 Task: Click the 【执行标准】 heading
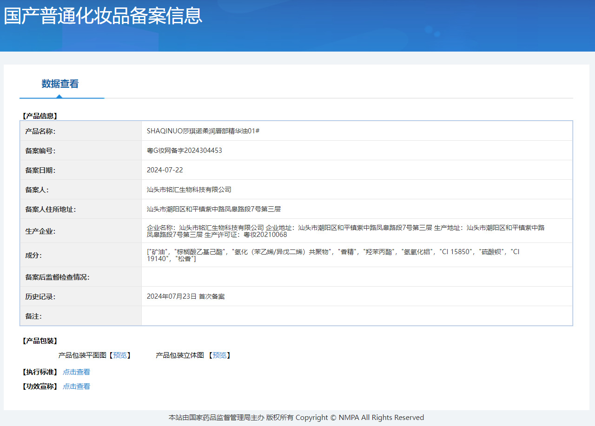[x=40, y=372]
